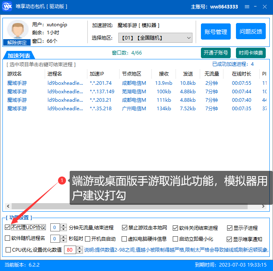Click the WX app logo icon
This screenshot has height=271, width=273.
(x=7, y=6)
